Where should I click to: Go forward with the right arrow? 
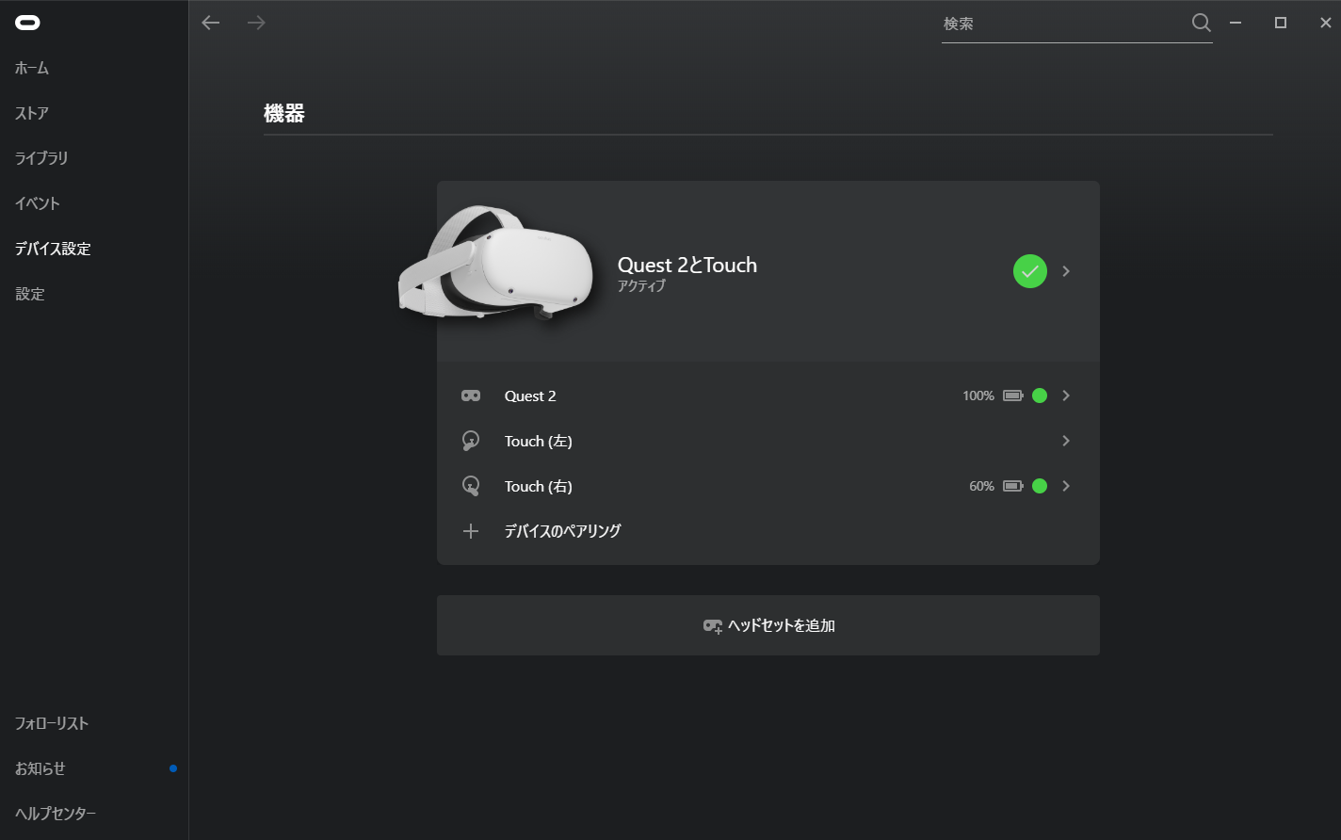tap(256, 23)
